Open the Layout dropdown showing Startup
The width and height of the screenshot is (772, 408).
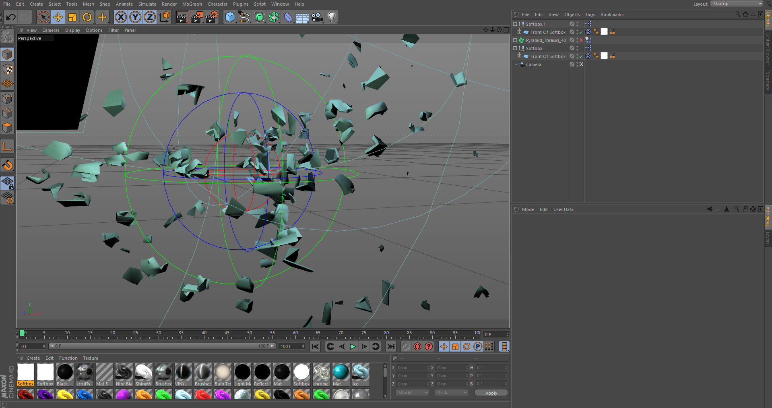pyautogui.click(x=736, y=4)
